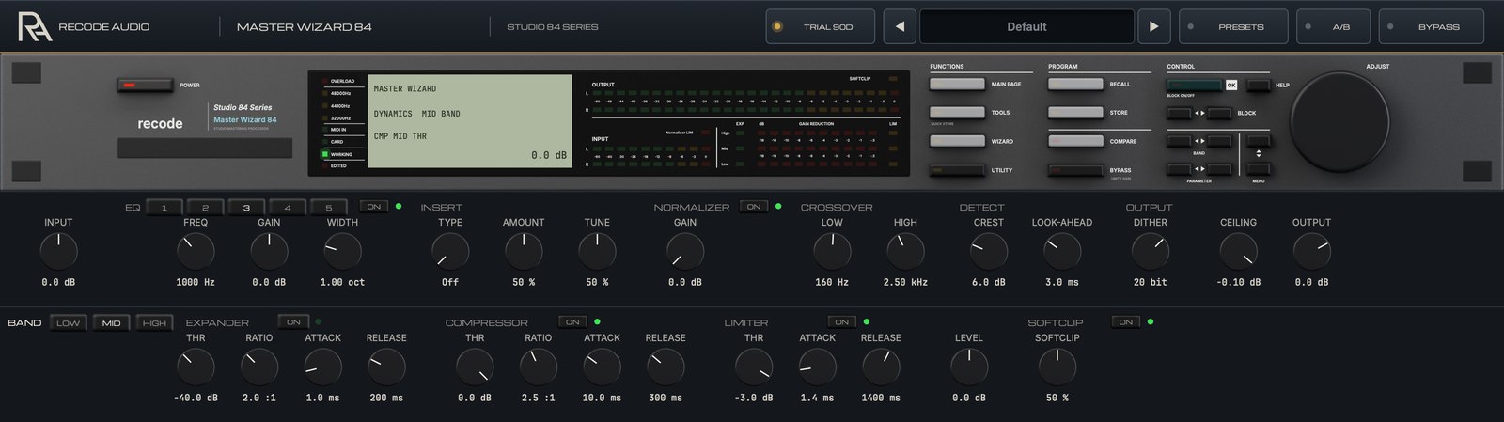Switch dynamics band to MID
1504x422 pixels.
click(111, 322)
